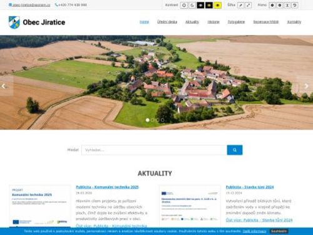Select the night (moon) contrast mode
Viewport: 313px width, 235px height.
192,5
